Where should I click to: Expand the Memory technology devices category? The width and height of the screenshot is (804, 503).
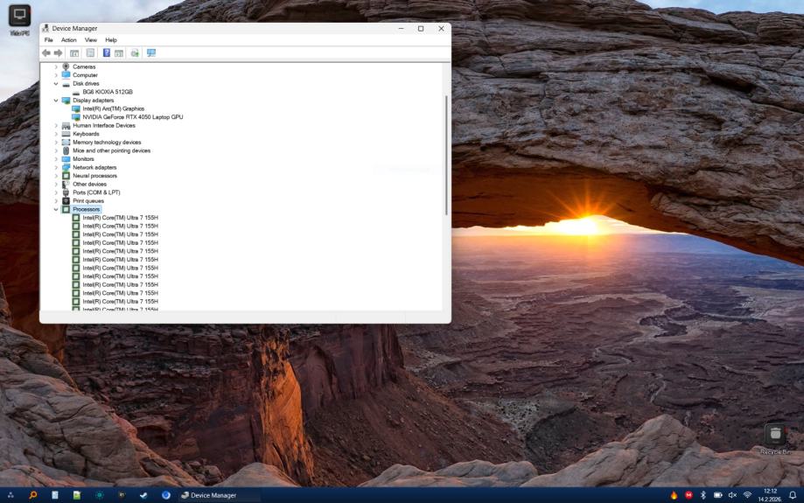56,142
